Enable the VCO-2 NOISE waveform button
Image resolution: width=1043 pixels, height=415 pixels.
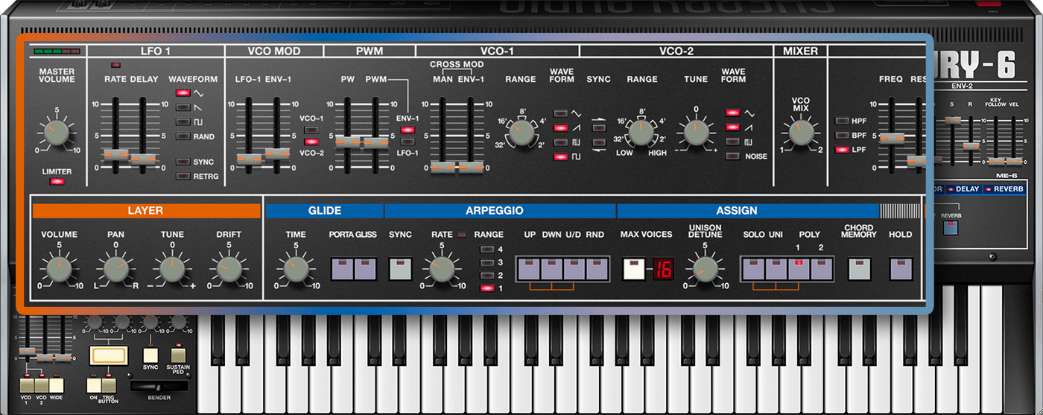pyautogui.click(x=733, y=156)
